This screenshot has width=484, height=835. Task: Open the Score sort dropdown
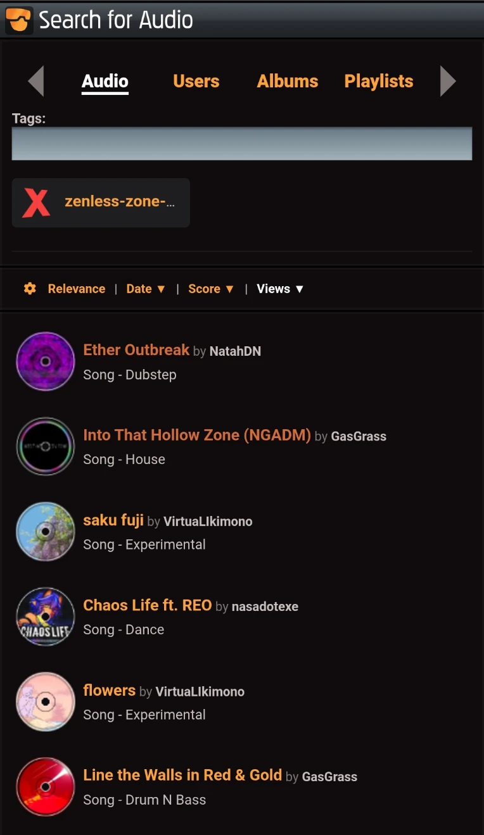pos(211,289)
